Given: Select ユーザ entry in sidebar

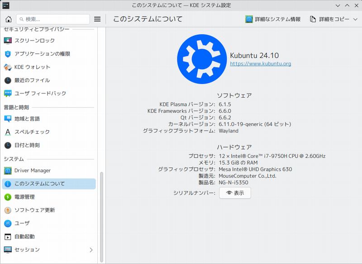Looking at the screenshot, I should click(49, 223).
